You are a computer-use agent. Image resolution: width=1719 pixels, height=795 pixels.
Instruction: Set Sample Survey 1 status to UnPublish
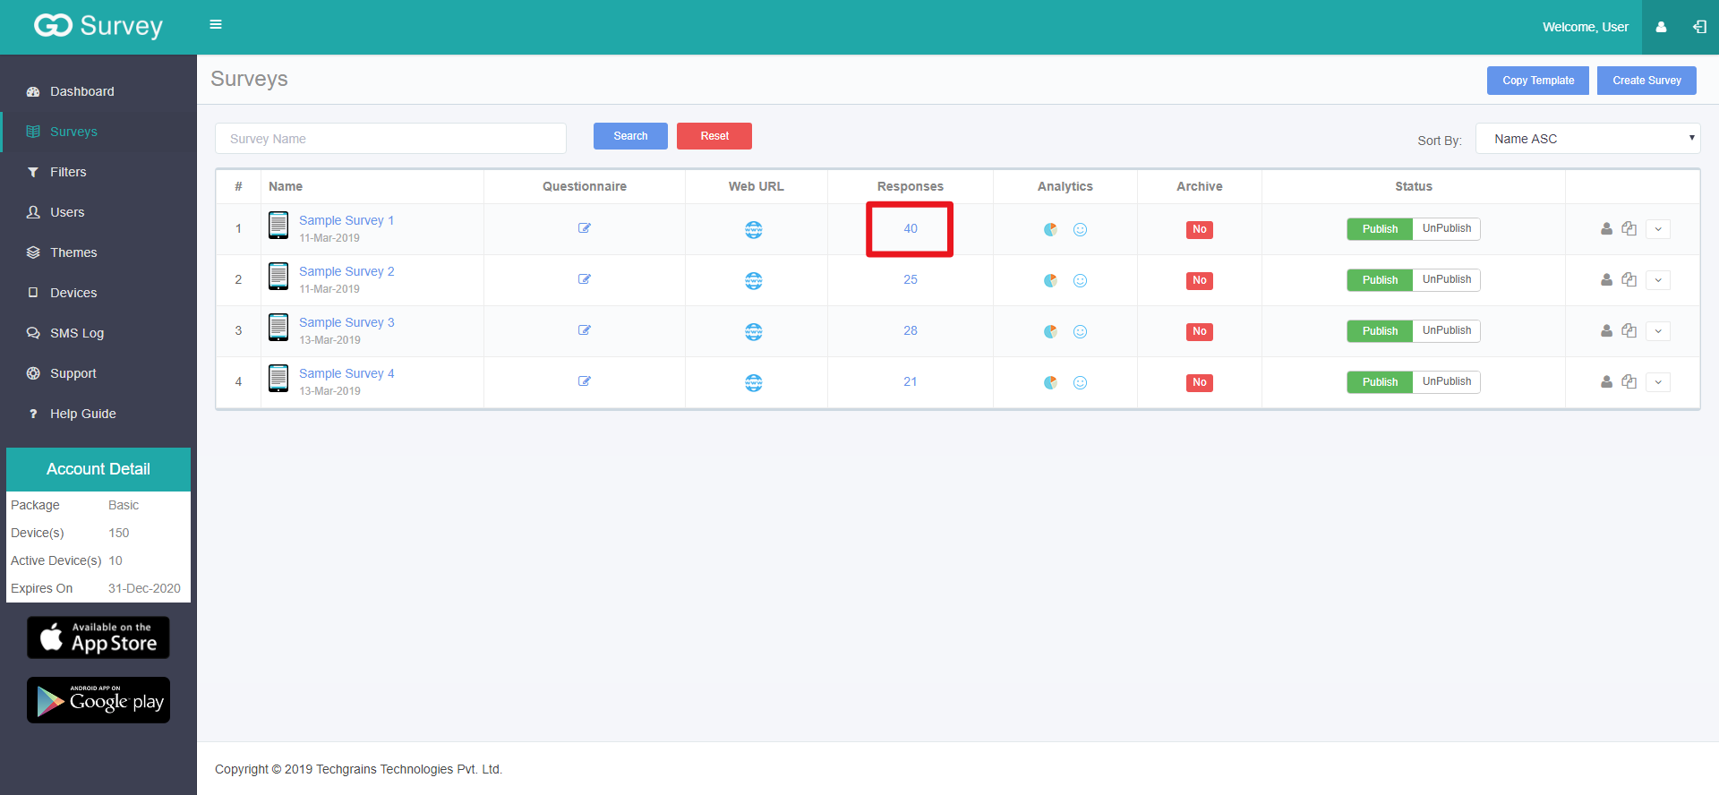tap(1447, 229)
